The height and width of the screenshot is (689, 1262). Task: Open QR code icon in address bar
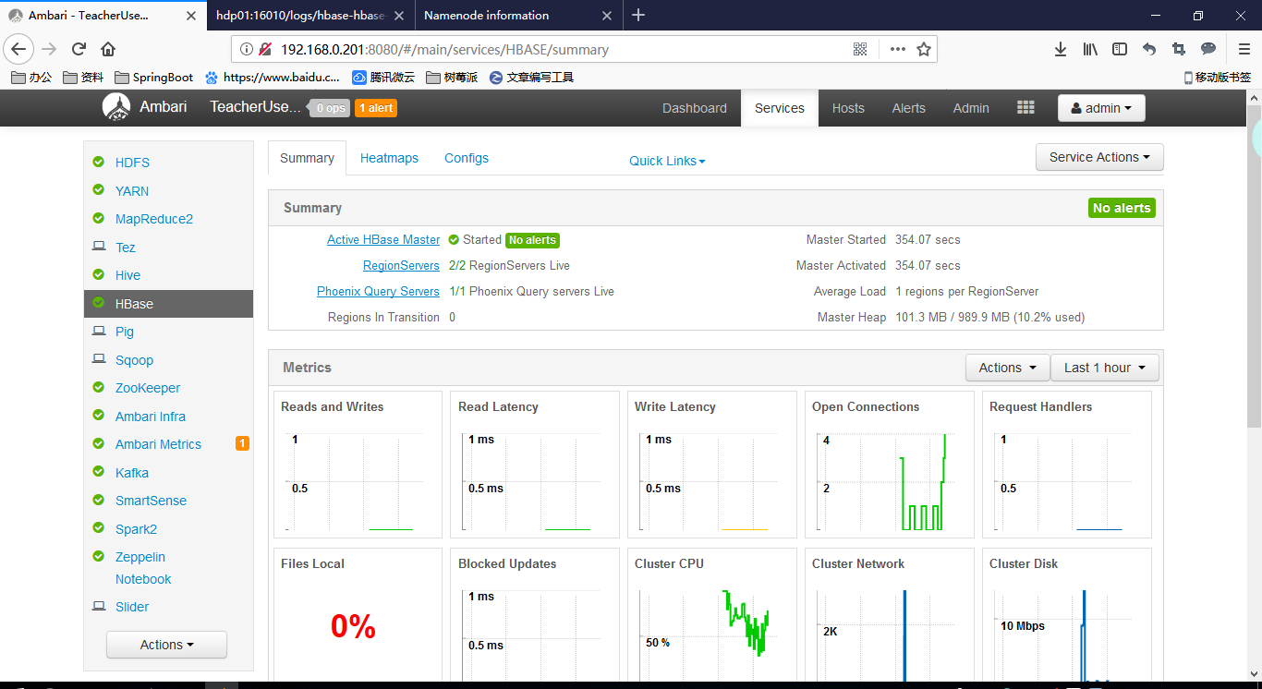pyautogui.click(x=860, y=49)
